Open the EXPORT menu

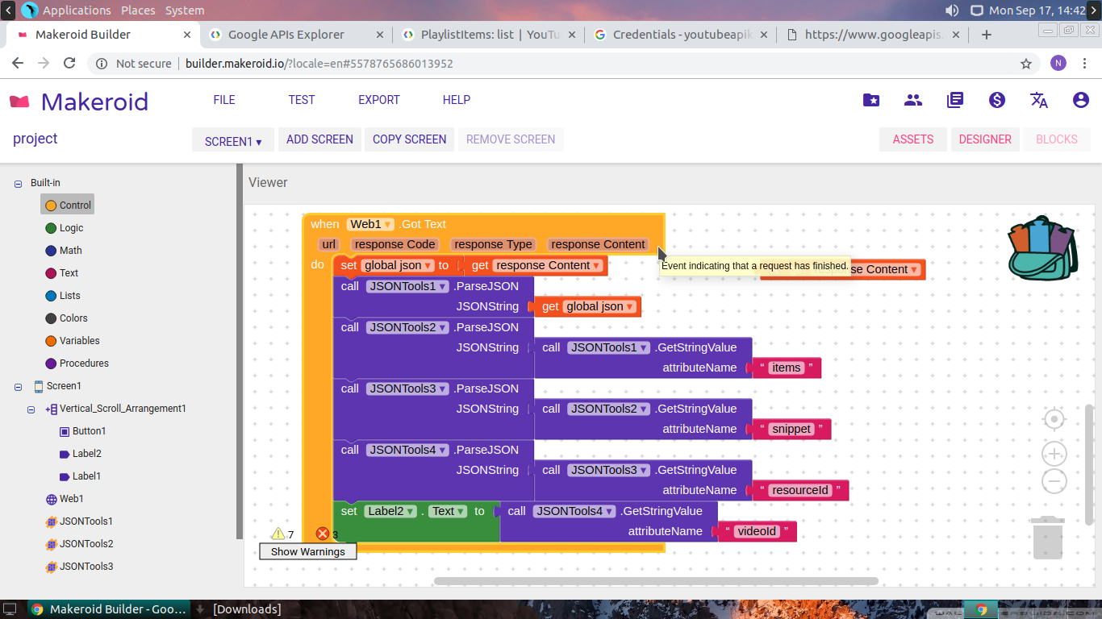point(379,100)
